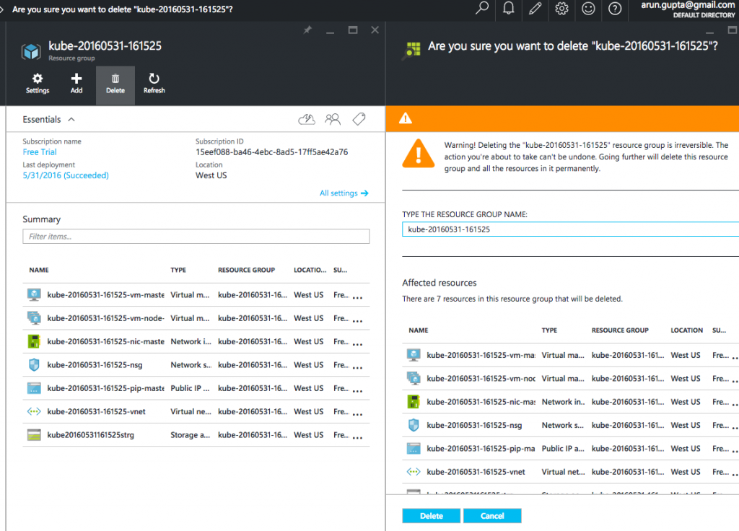Click the vnet icon in Summary list
This screenshot has width=739, height=531.
click(x=34, y=411)
